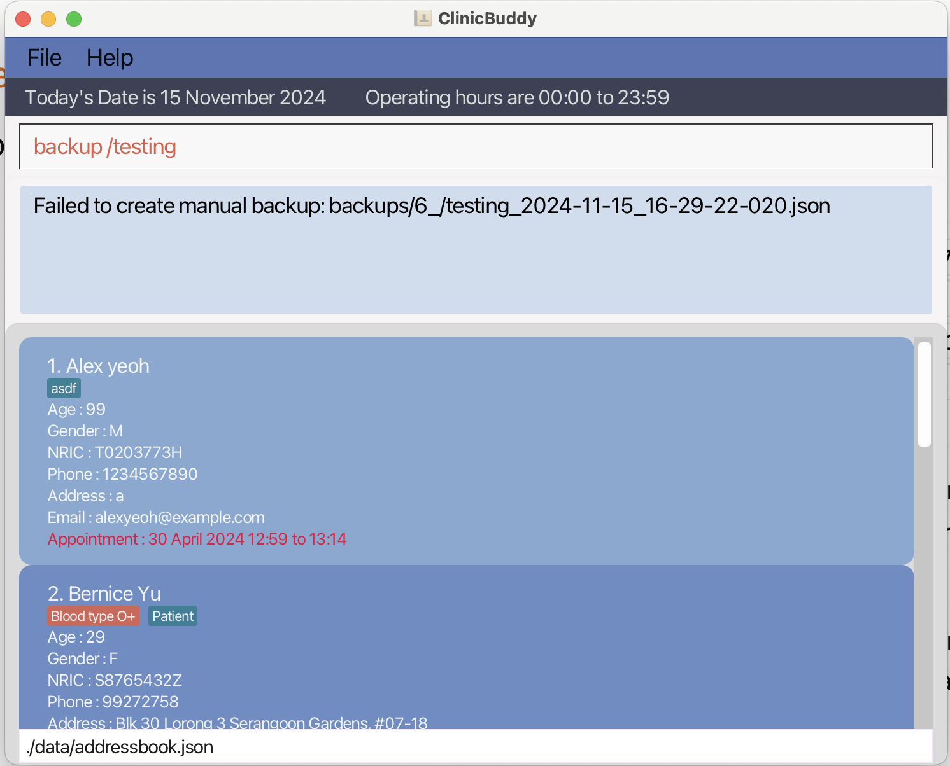Click 'Age : 29' on Bernice Yu's card

click(x=76, y=637)
